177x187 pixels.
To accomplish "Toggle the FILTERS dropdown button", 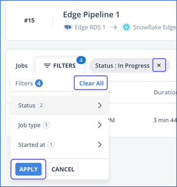I will point(59,65).
